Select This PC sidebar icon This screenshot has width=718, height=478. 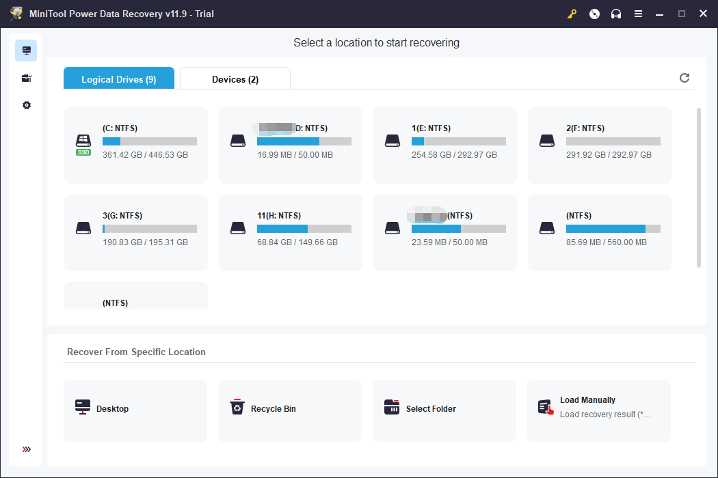26,51
